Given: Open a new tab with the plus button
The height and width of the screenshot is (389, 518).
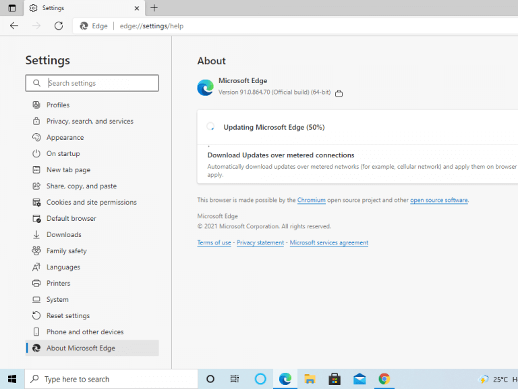Looking at the screenshot, I should point(154,8).
